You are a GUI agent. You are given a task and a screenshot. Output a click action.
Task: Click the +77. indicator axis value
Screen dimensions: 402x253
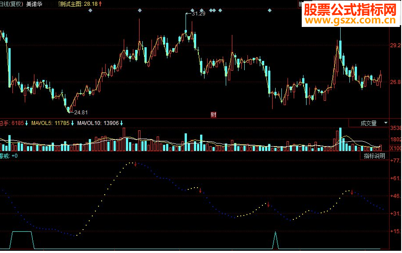pos(395,161)
